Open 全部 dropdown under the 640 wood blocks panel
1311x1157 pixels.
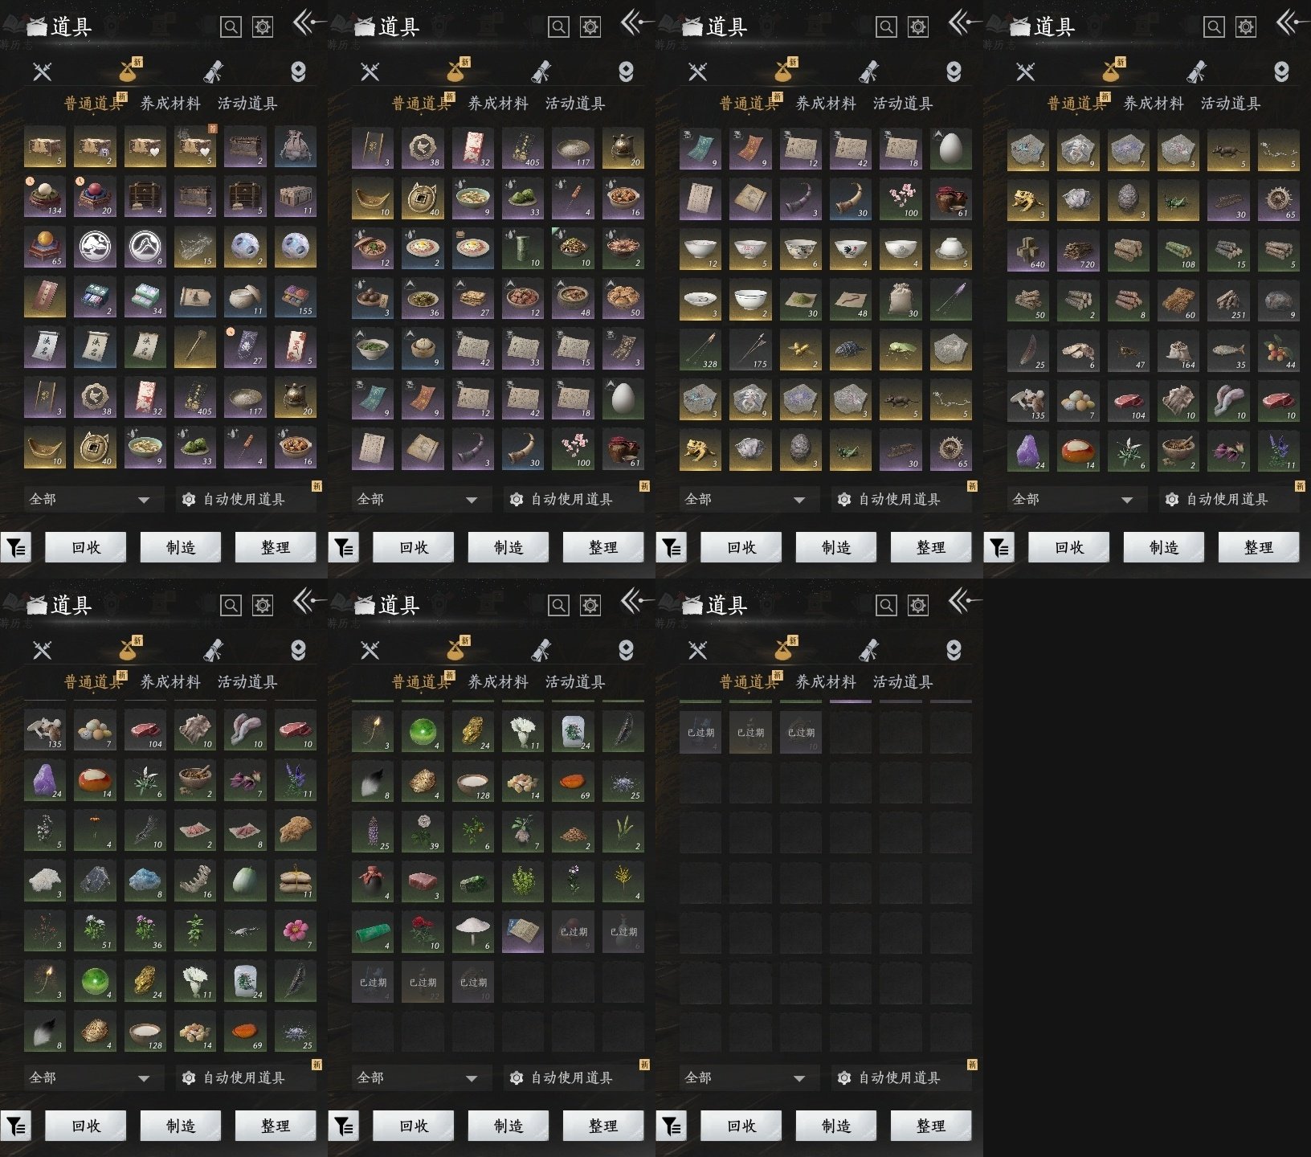click(1072, 499)
